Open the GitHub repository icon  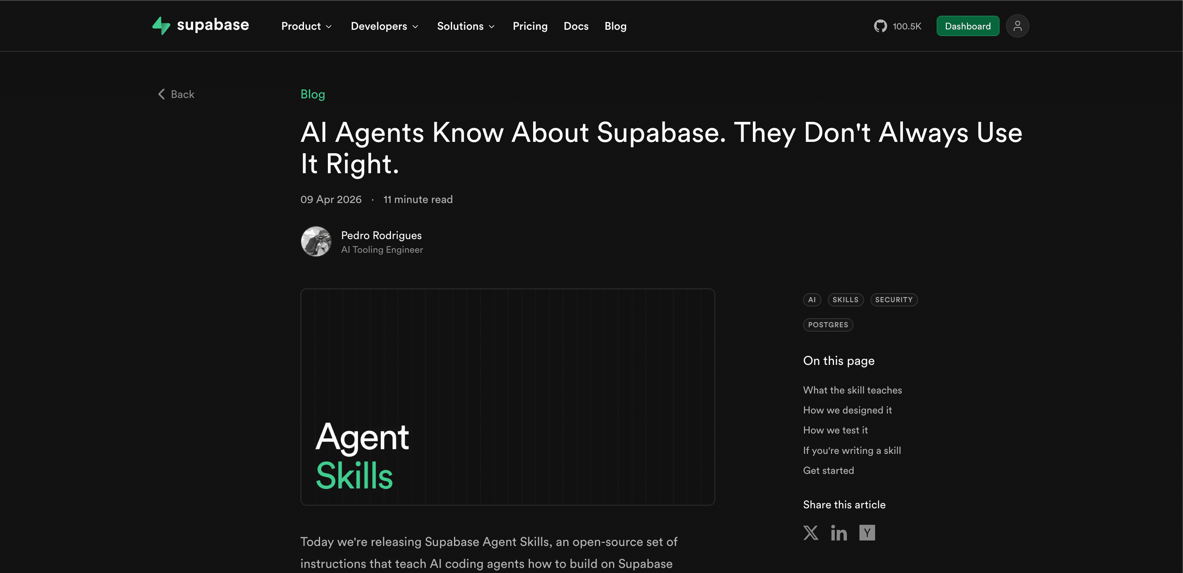point(880,26)
